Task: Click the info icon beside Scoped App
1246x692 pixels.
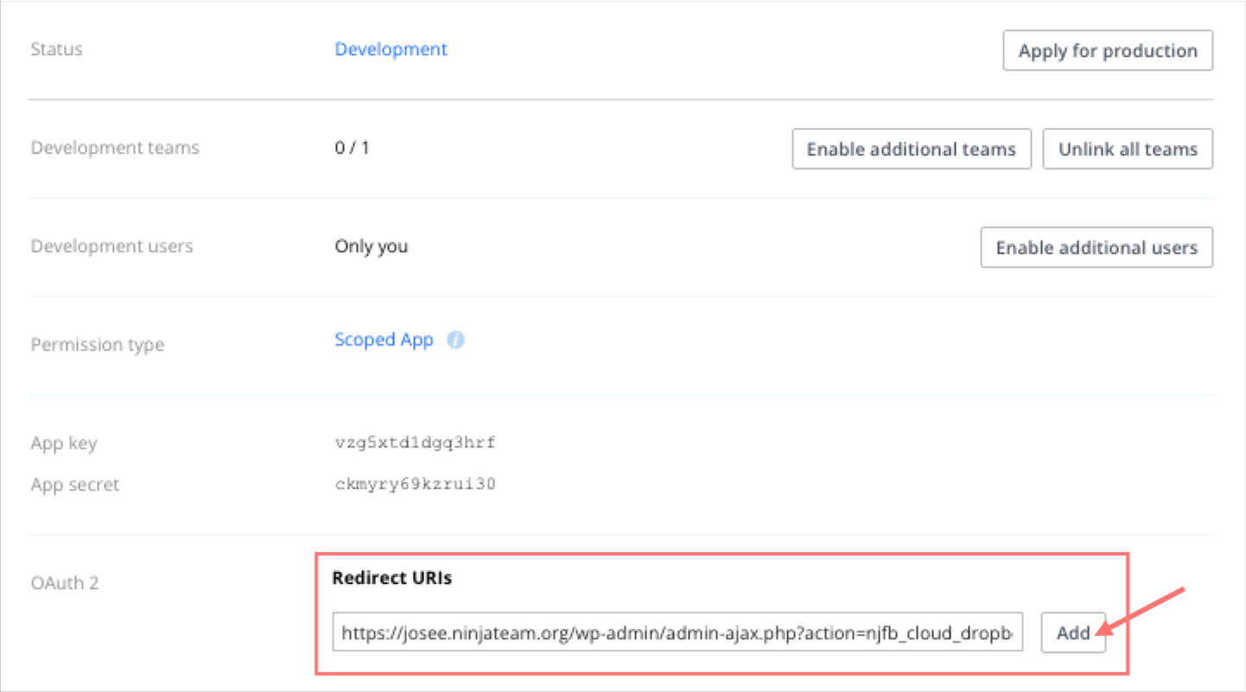Action: (455, 340)
